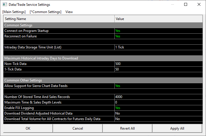Open the [*Common Settings] menu
This screenshot has width=206, height=136.
45,12
